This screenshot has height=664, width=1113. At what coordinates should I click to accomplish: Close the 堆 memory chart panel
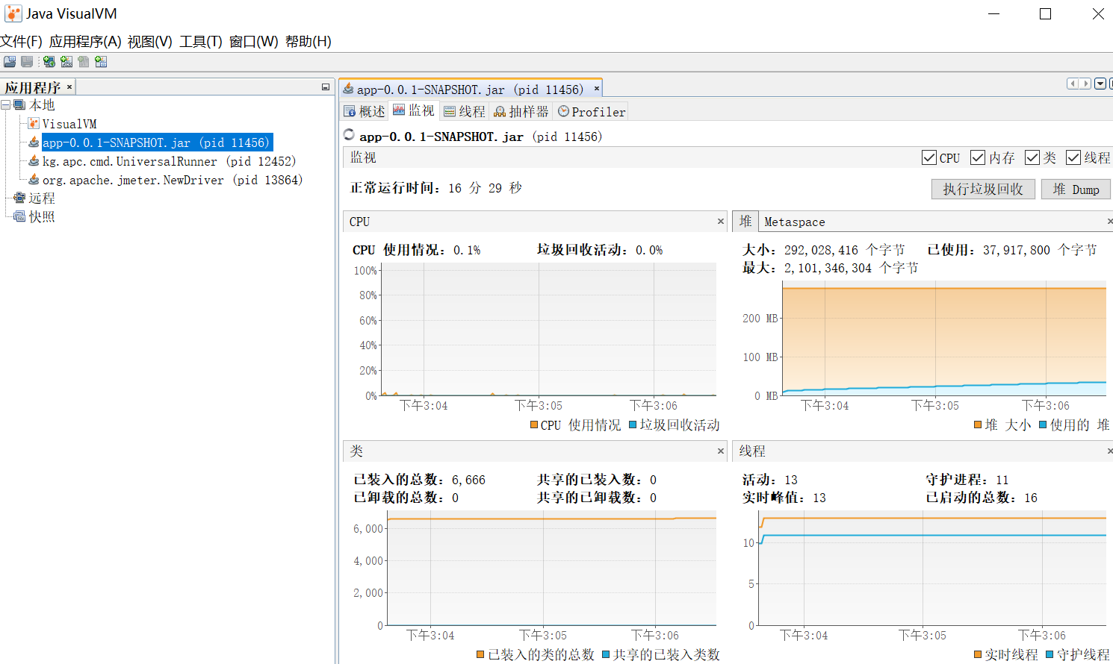1110,222
